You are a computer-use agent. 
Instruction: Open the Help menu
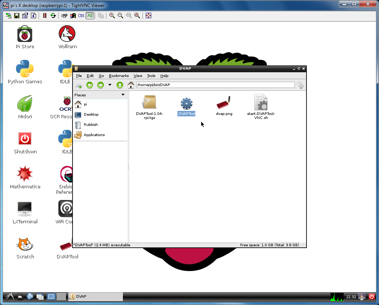[164, 76]
